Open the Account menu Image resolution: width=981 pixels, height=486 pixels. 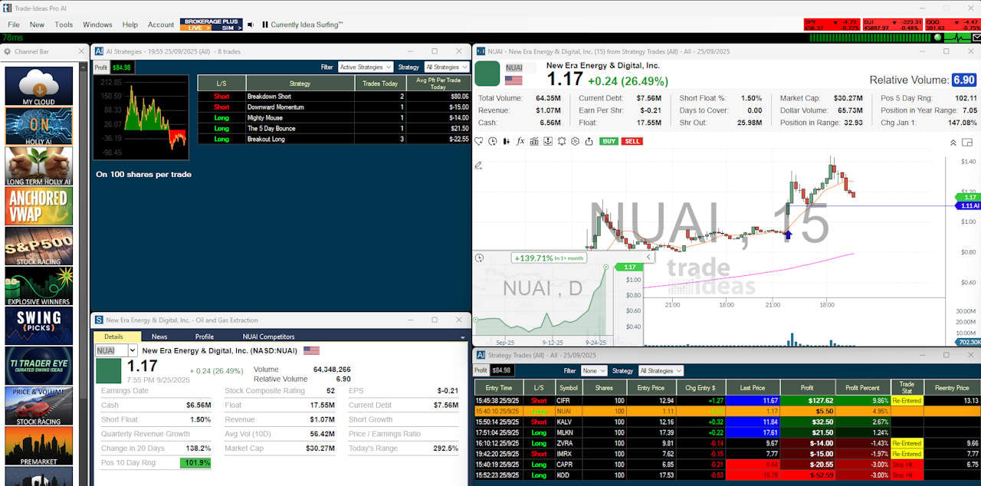[161, 25]
